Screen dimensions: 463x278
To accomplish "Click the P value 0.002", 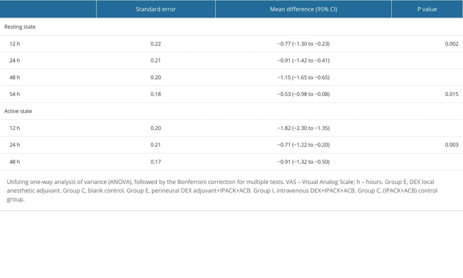I will 451,44.
